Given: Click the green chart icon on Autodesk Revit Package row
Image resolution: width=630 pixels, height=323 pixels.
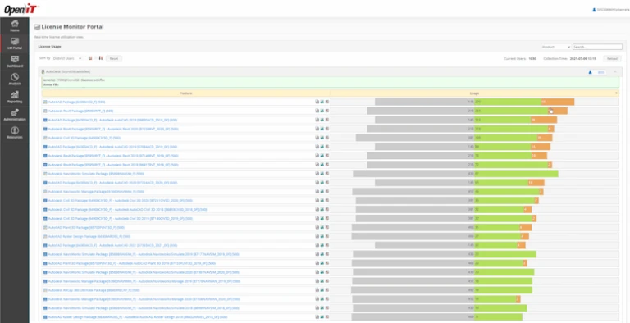Looking at the screenshot, I should pos(322,111).
